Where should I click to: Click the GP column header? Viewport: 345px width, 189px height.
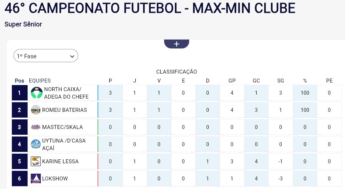click(x=232, y=81)
